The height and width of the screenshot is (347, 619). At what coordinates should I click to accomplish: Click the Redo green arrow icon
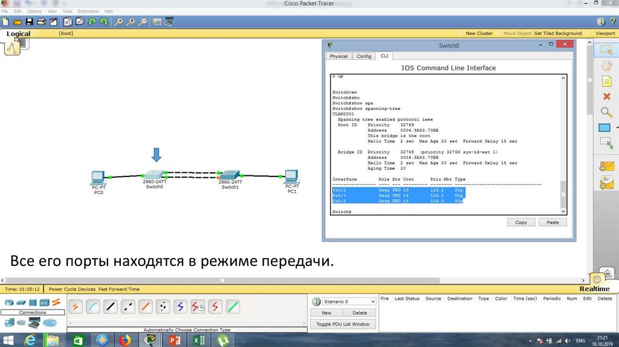(x=104, y=22)
